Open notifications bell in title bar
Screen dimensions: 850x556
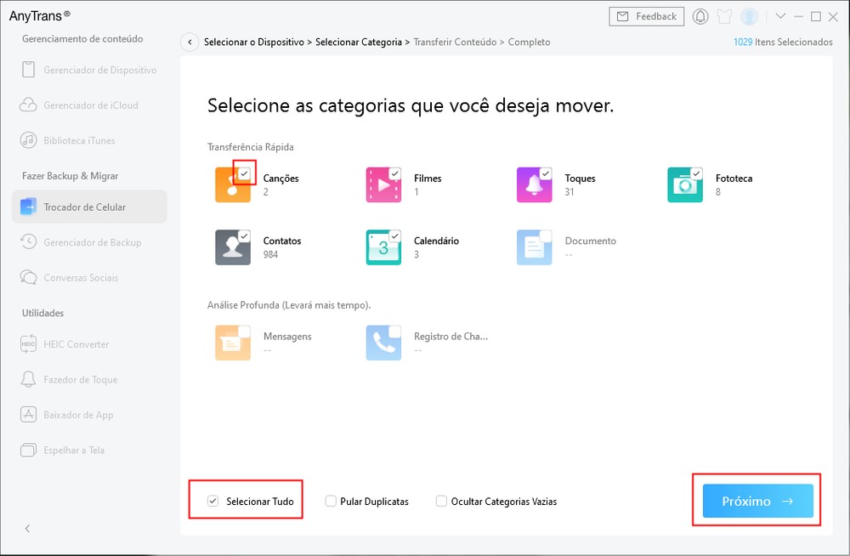(700, 16)
